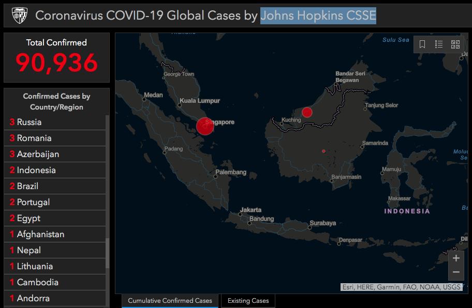Click the small red dot in Borneo
Image resolution: width=472 pixels, height=308 pixels.
click(323, 151)
